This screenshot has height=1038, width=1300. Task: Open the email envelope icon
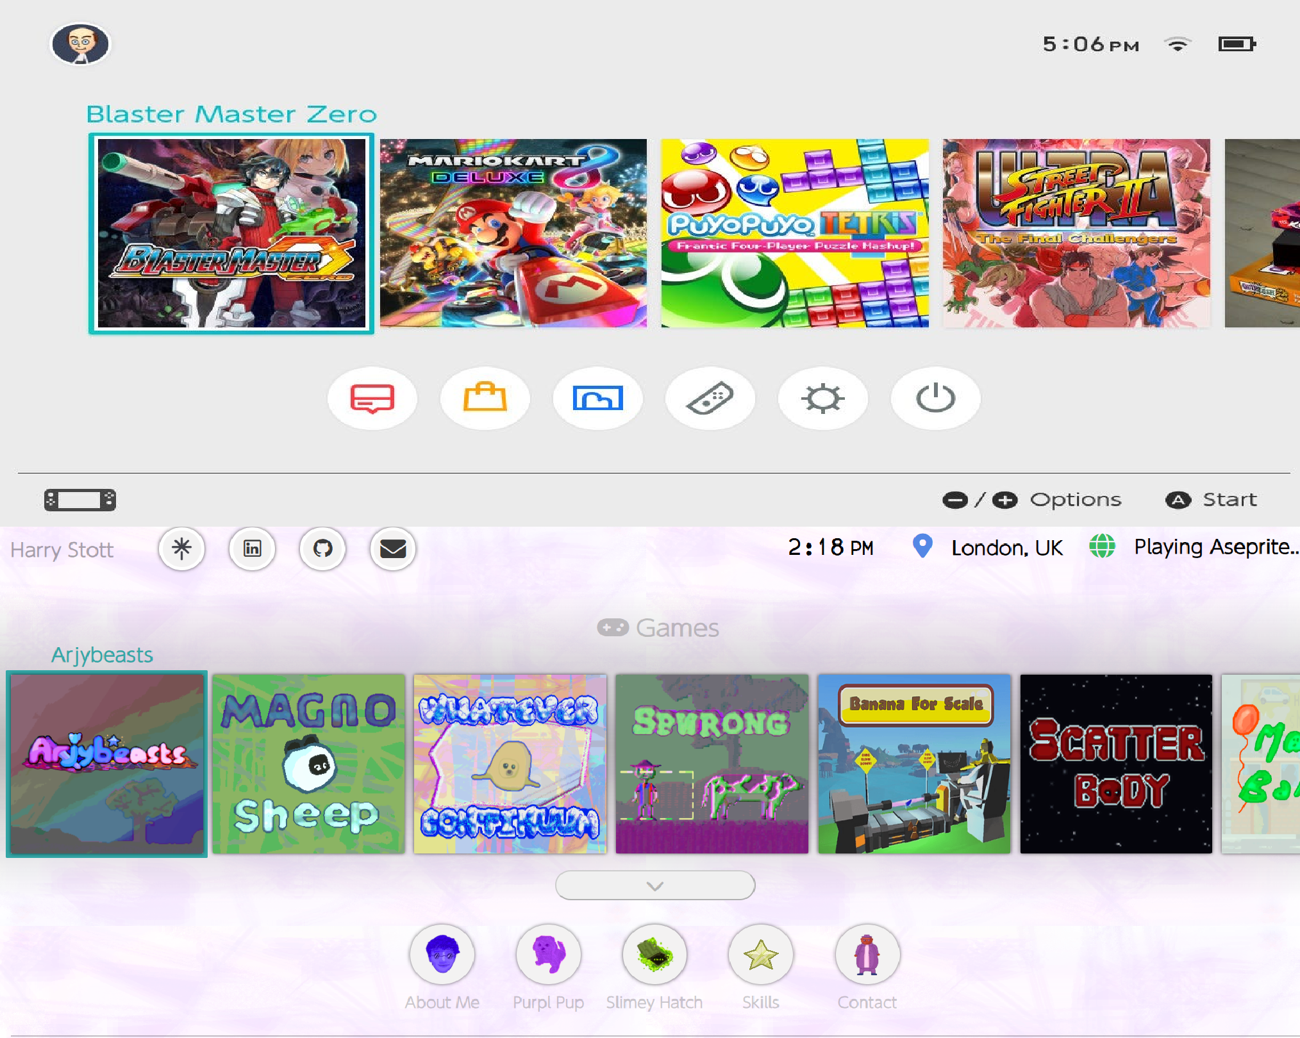[x=393, y=548]
